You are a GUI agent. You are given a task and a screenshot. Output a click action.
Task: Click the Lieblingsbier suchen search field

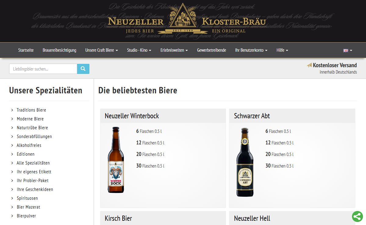click(x=43, y=69)
